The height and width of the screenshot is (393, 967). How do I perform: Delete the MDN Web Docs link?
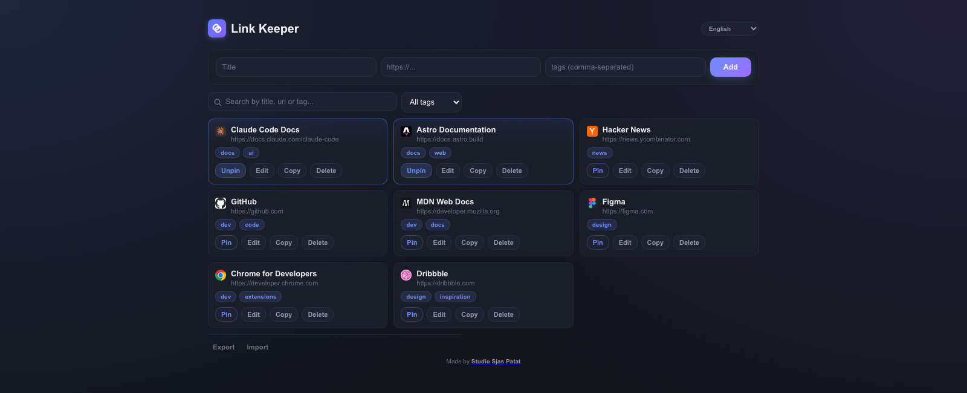point(503,242)
